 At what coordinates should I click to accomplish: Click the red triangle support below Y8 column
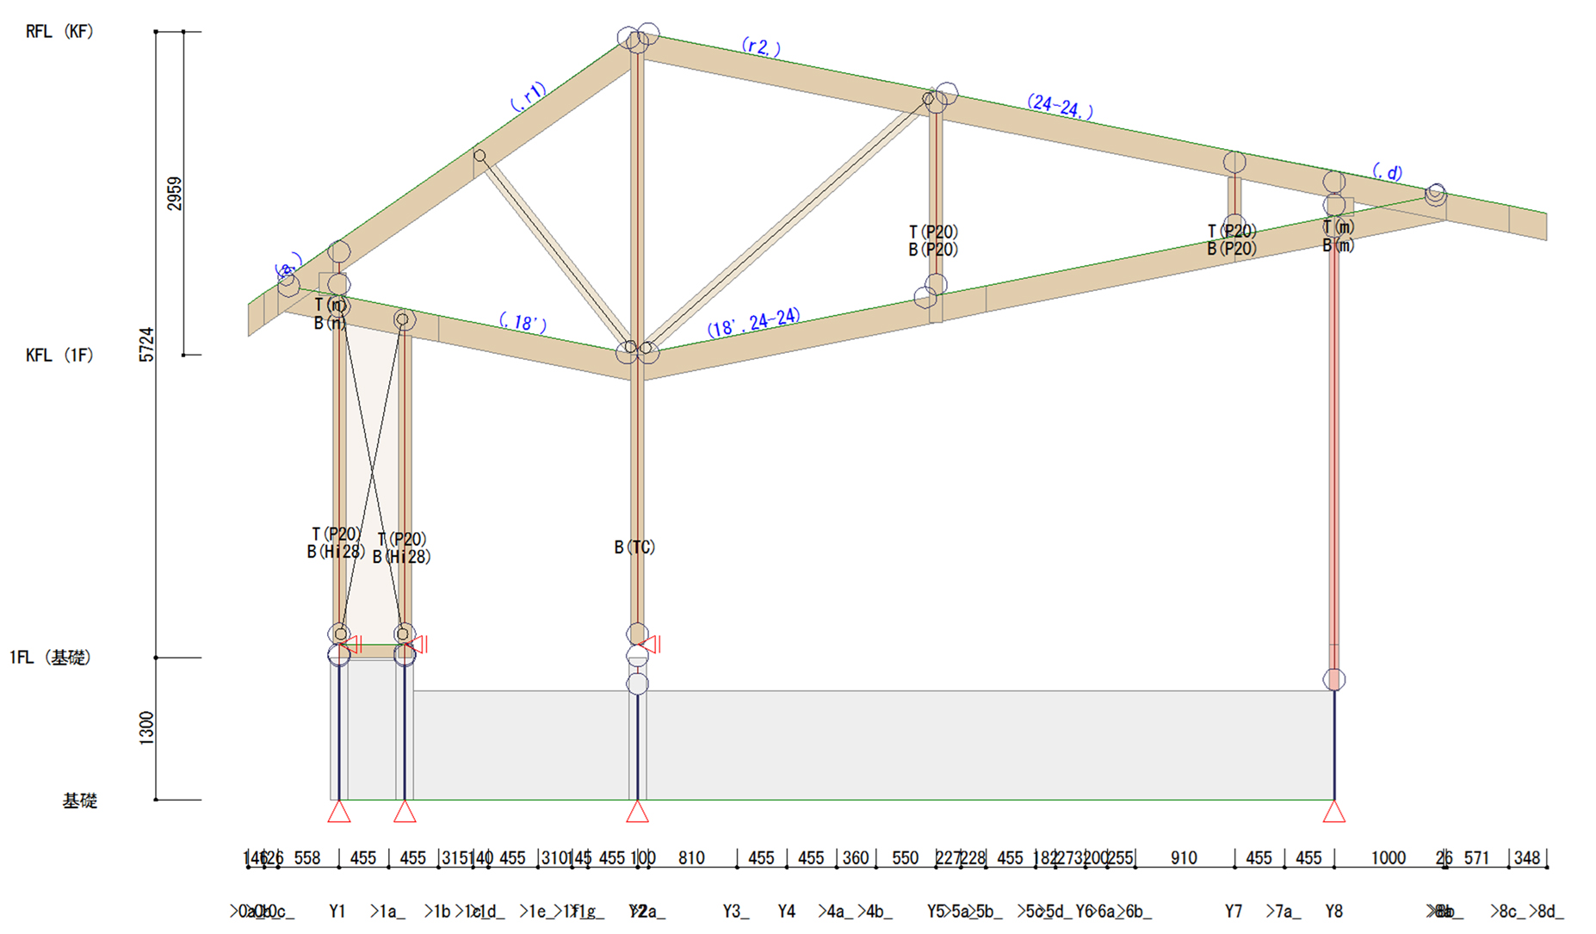pos(1333,812)
